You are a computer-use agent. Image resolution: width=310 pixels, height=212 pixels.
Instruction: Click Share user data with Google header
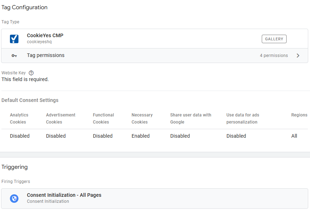coord(190,119)
